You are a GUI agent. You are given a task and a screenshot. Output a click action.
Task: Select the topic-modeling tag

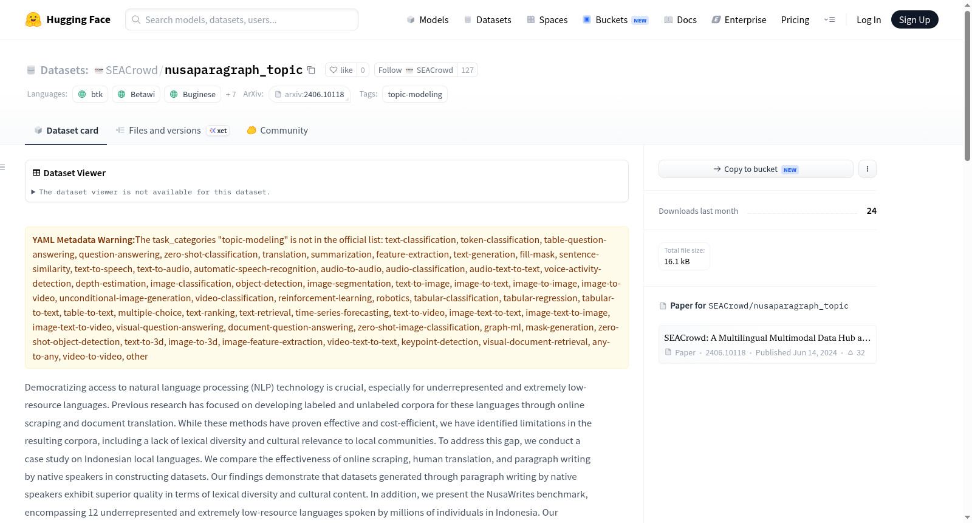point(415,94)
